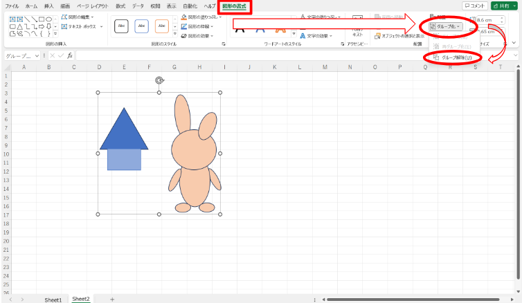This screenshot has height=303, width=522.
Task: Collapse the ribbon with the chevron
Action: (x=514, y=43)
